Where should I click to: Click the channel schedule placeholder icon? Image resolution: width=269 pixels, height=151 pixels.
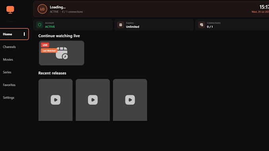(62, 53)
